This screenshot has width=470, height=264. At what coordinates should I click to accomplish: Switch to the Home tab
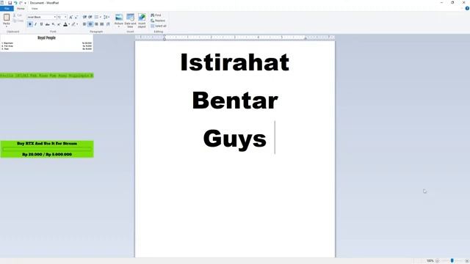[x=21, y=8]
